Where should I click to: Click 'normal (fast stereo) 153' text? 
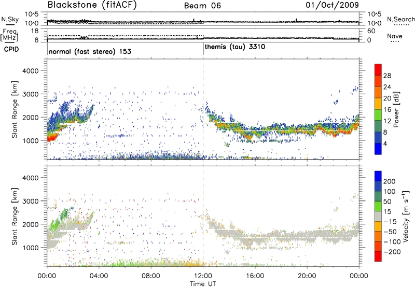[90, 51]
